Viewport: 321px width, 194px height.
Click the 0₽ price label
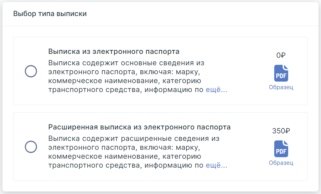pos(281,55)
